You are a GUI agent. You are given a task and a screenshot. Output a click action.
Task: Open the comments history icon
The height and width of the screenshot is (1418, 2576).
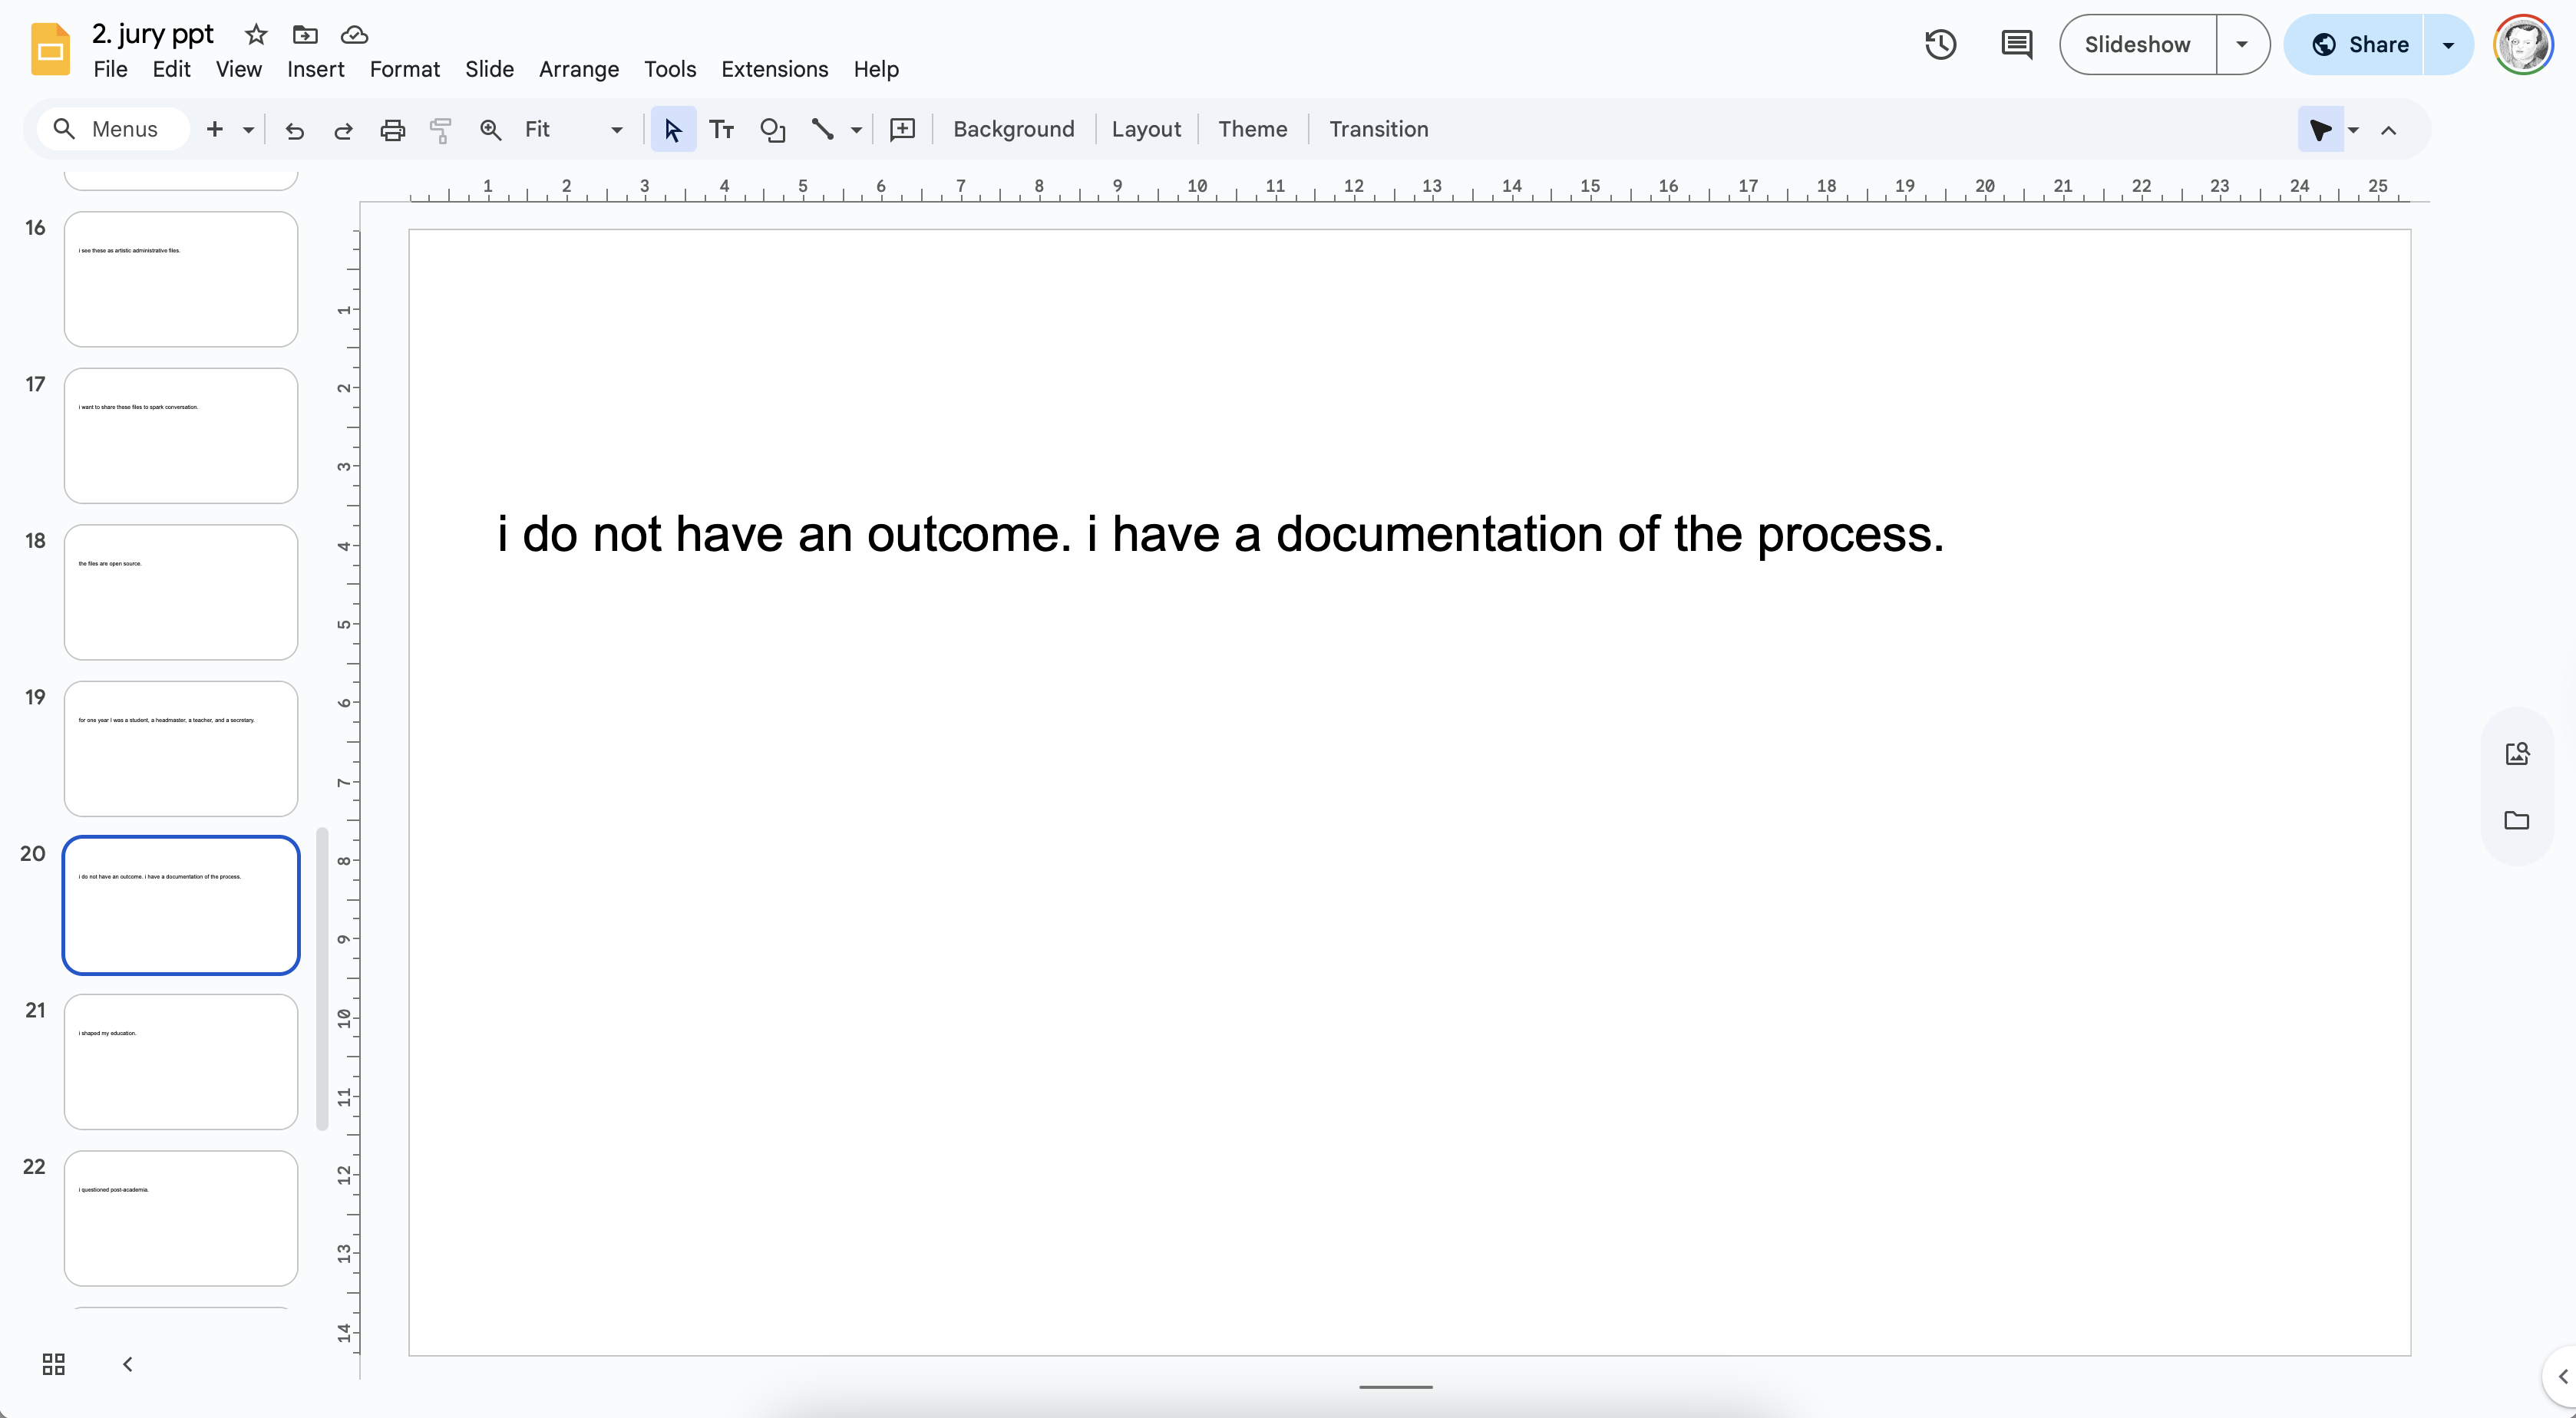click(x=2016, y=45)
